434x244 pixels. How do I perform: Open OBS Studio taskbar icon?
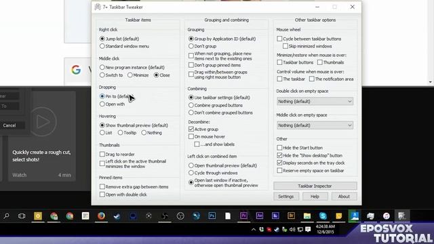click(x=180, y=216)
